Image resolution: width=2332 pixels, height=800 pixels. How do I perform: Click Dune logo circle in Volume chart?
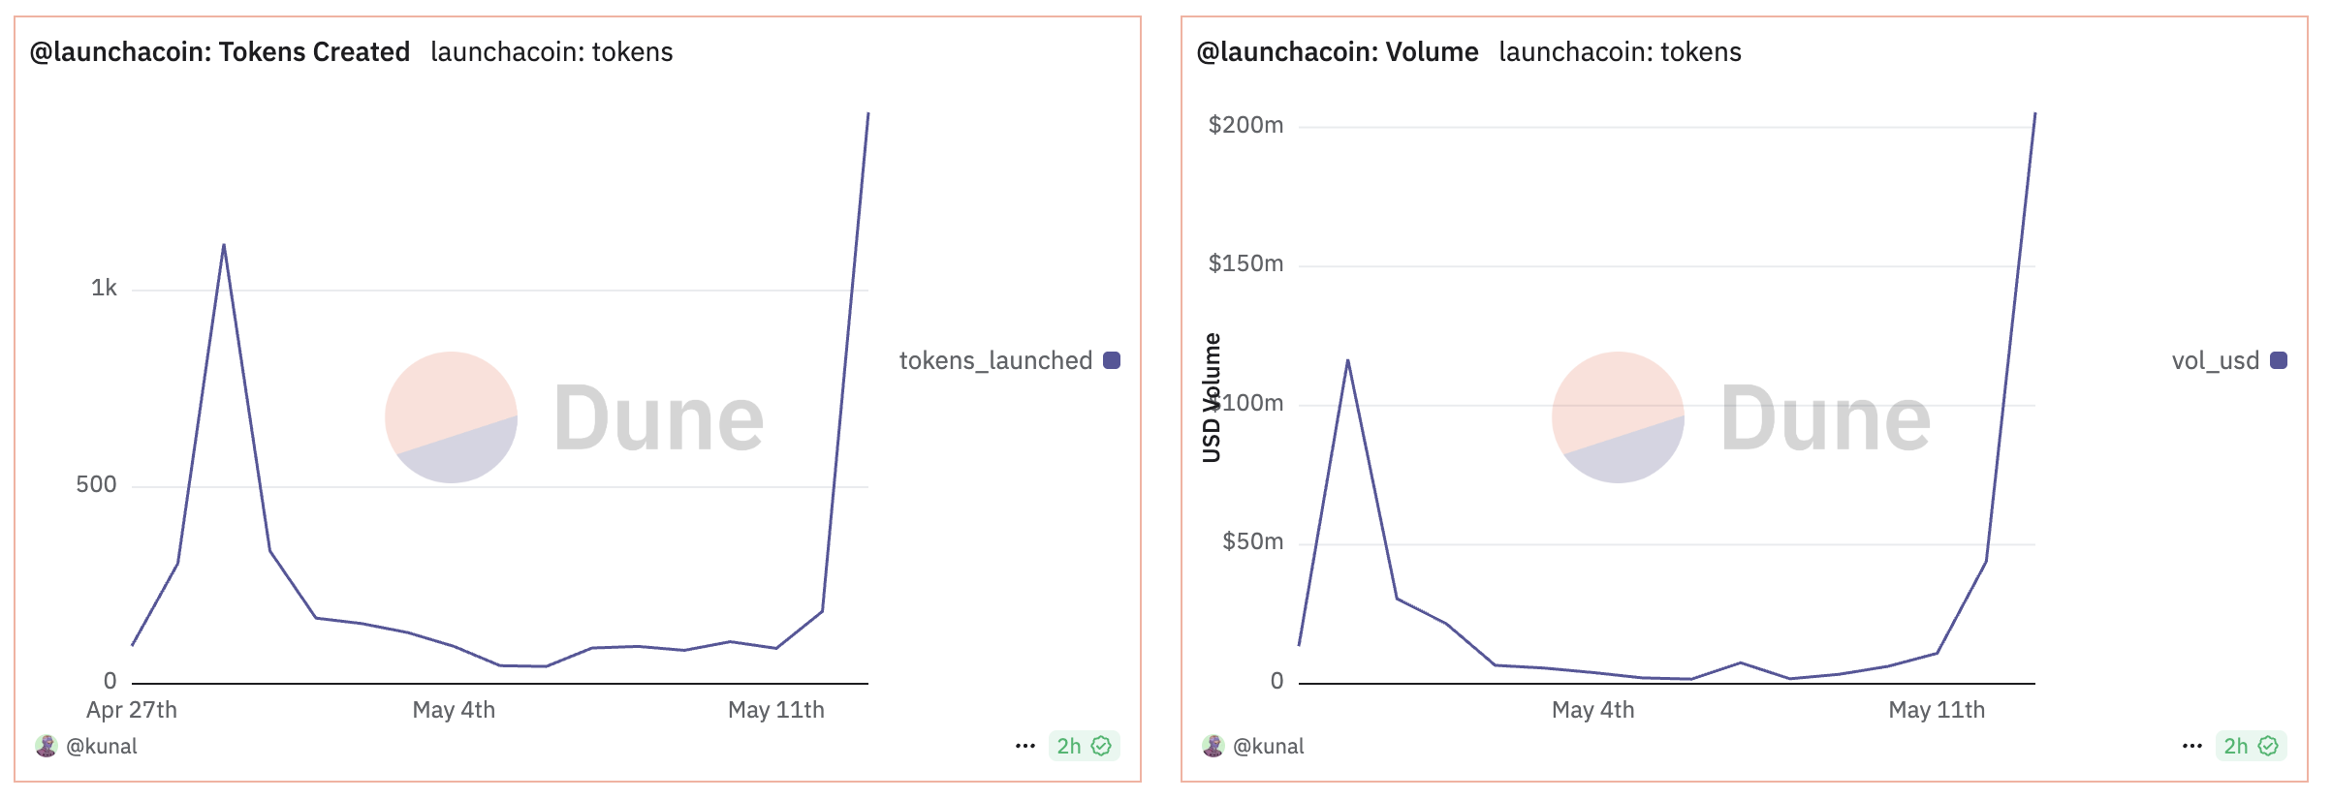tap(1618, 417)
